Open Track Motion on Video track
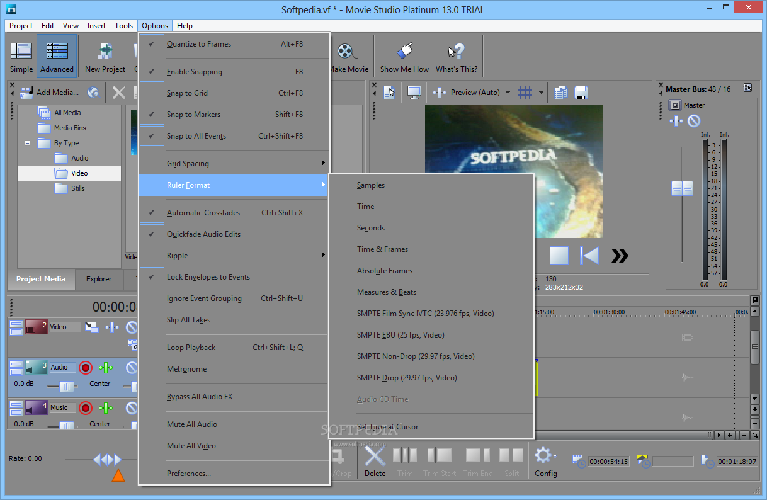Viewport: 767px width, 500px height. [x=92, y=327]
